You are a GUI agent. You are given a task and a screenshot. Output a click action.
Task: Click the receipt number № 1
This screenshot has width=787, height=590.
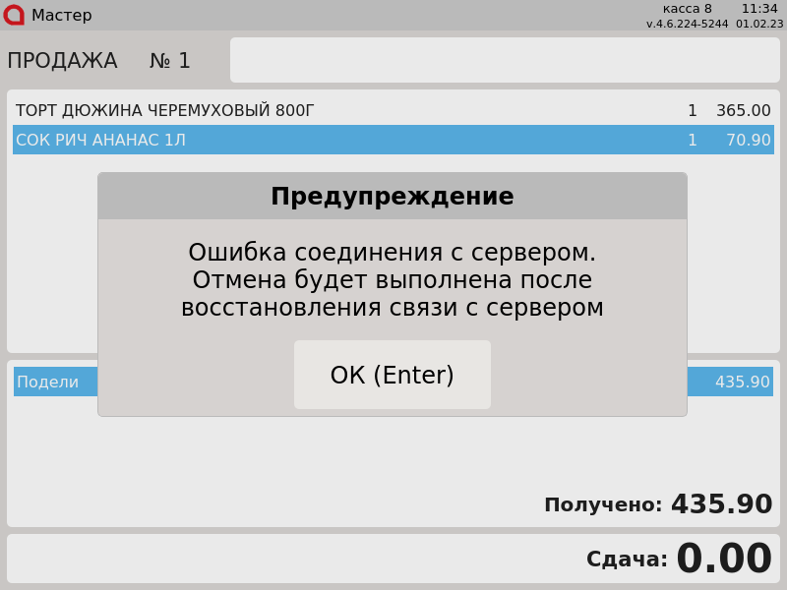[x=170, y=61]
